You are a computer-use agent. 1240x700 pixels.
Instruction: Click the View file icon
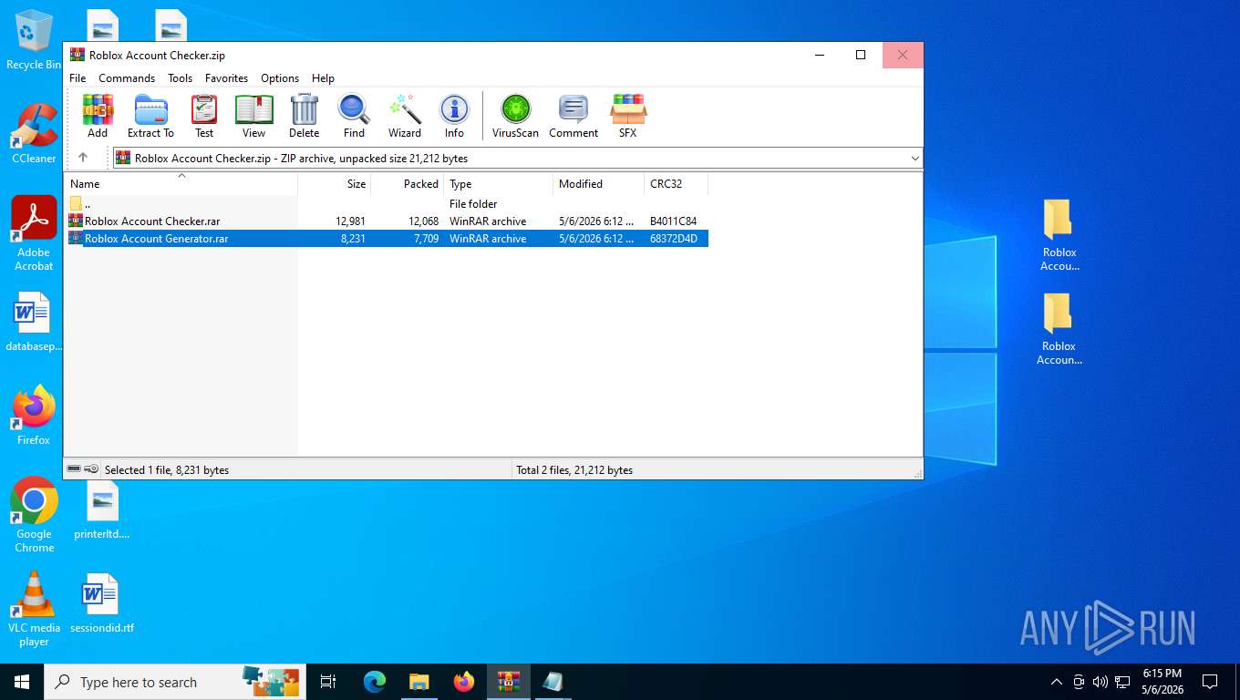[x=253, y=116]
